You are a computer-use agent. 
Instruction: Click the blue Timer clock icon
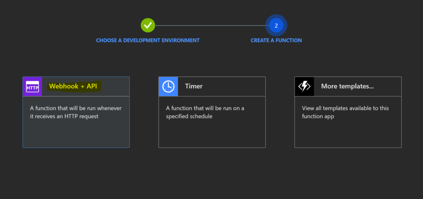(168, 87)
